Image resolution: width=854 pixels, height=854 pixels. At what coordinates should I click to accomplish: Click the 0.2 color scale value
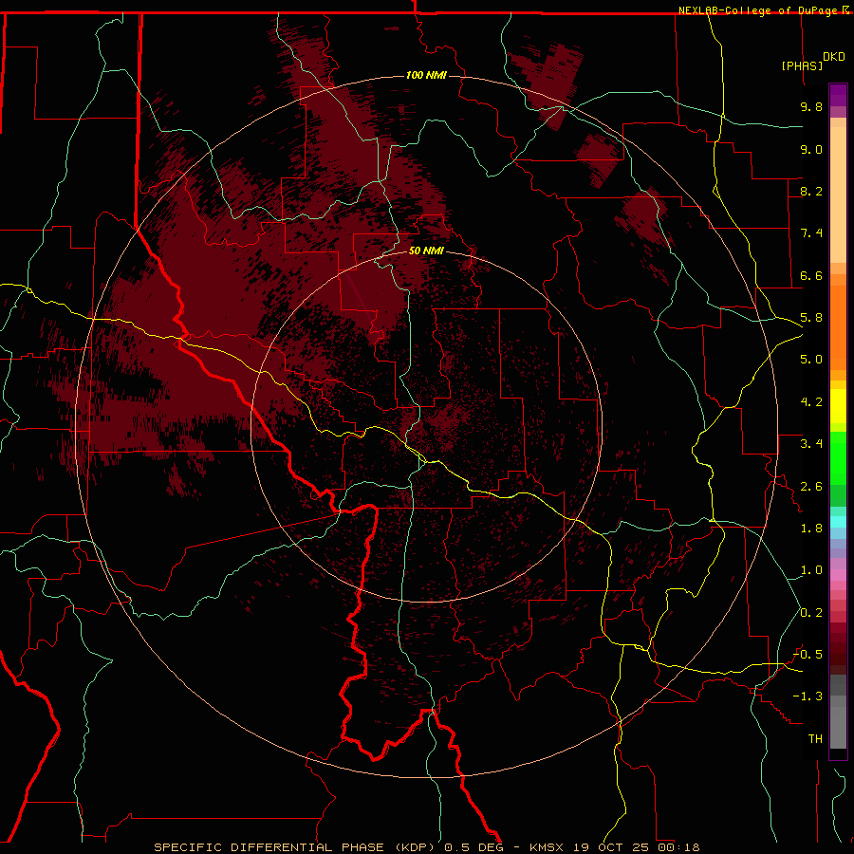click(x=811, y=613)
